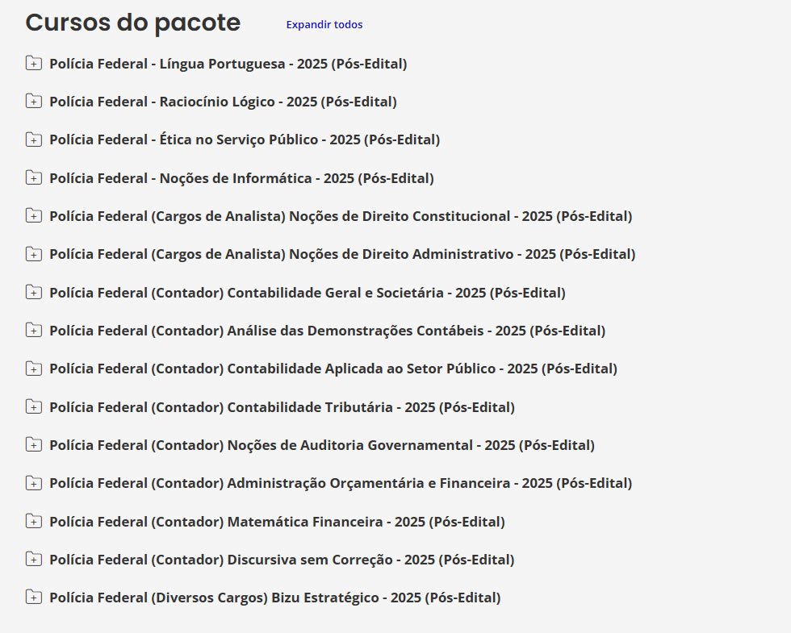Expand folder icon beside Língua Portuguesa course

[x=33, y=64]
